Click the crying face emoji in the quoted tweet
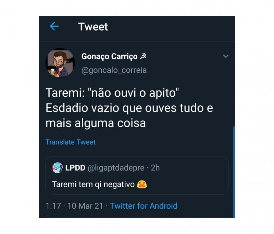Screen dimensions: 274x234 [142, 184]
